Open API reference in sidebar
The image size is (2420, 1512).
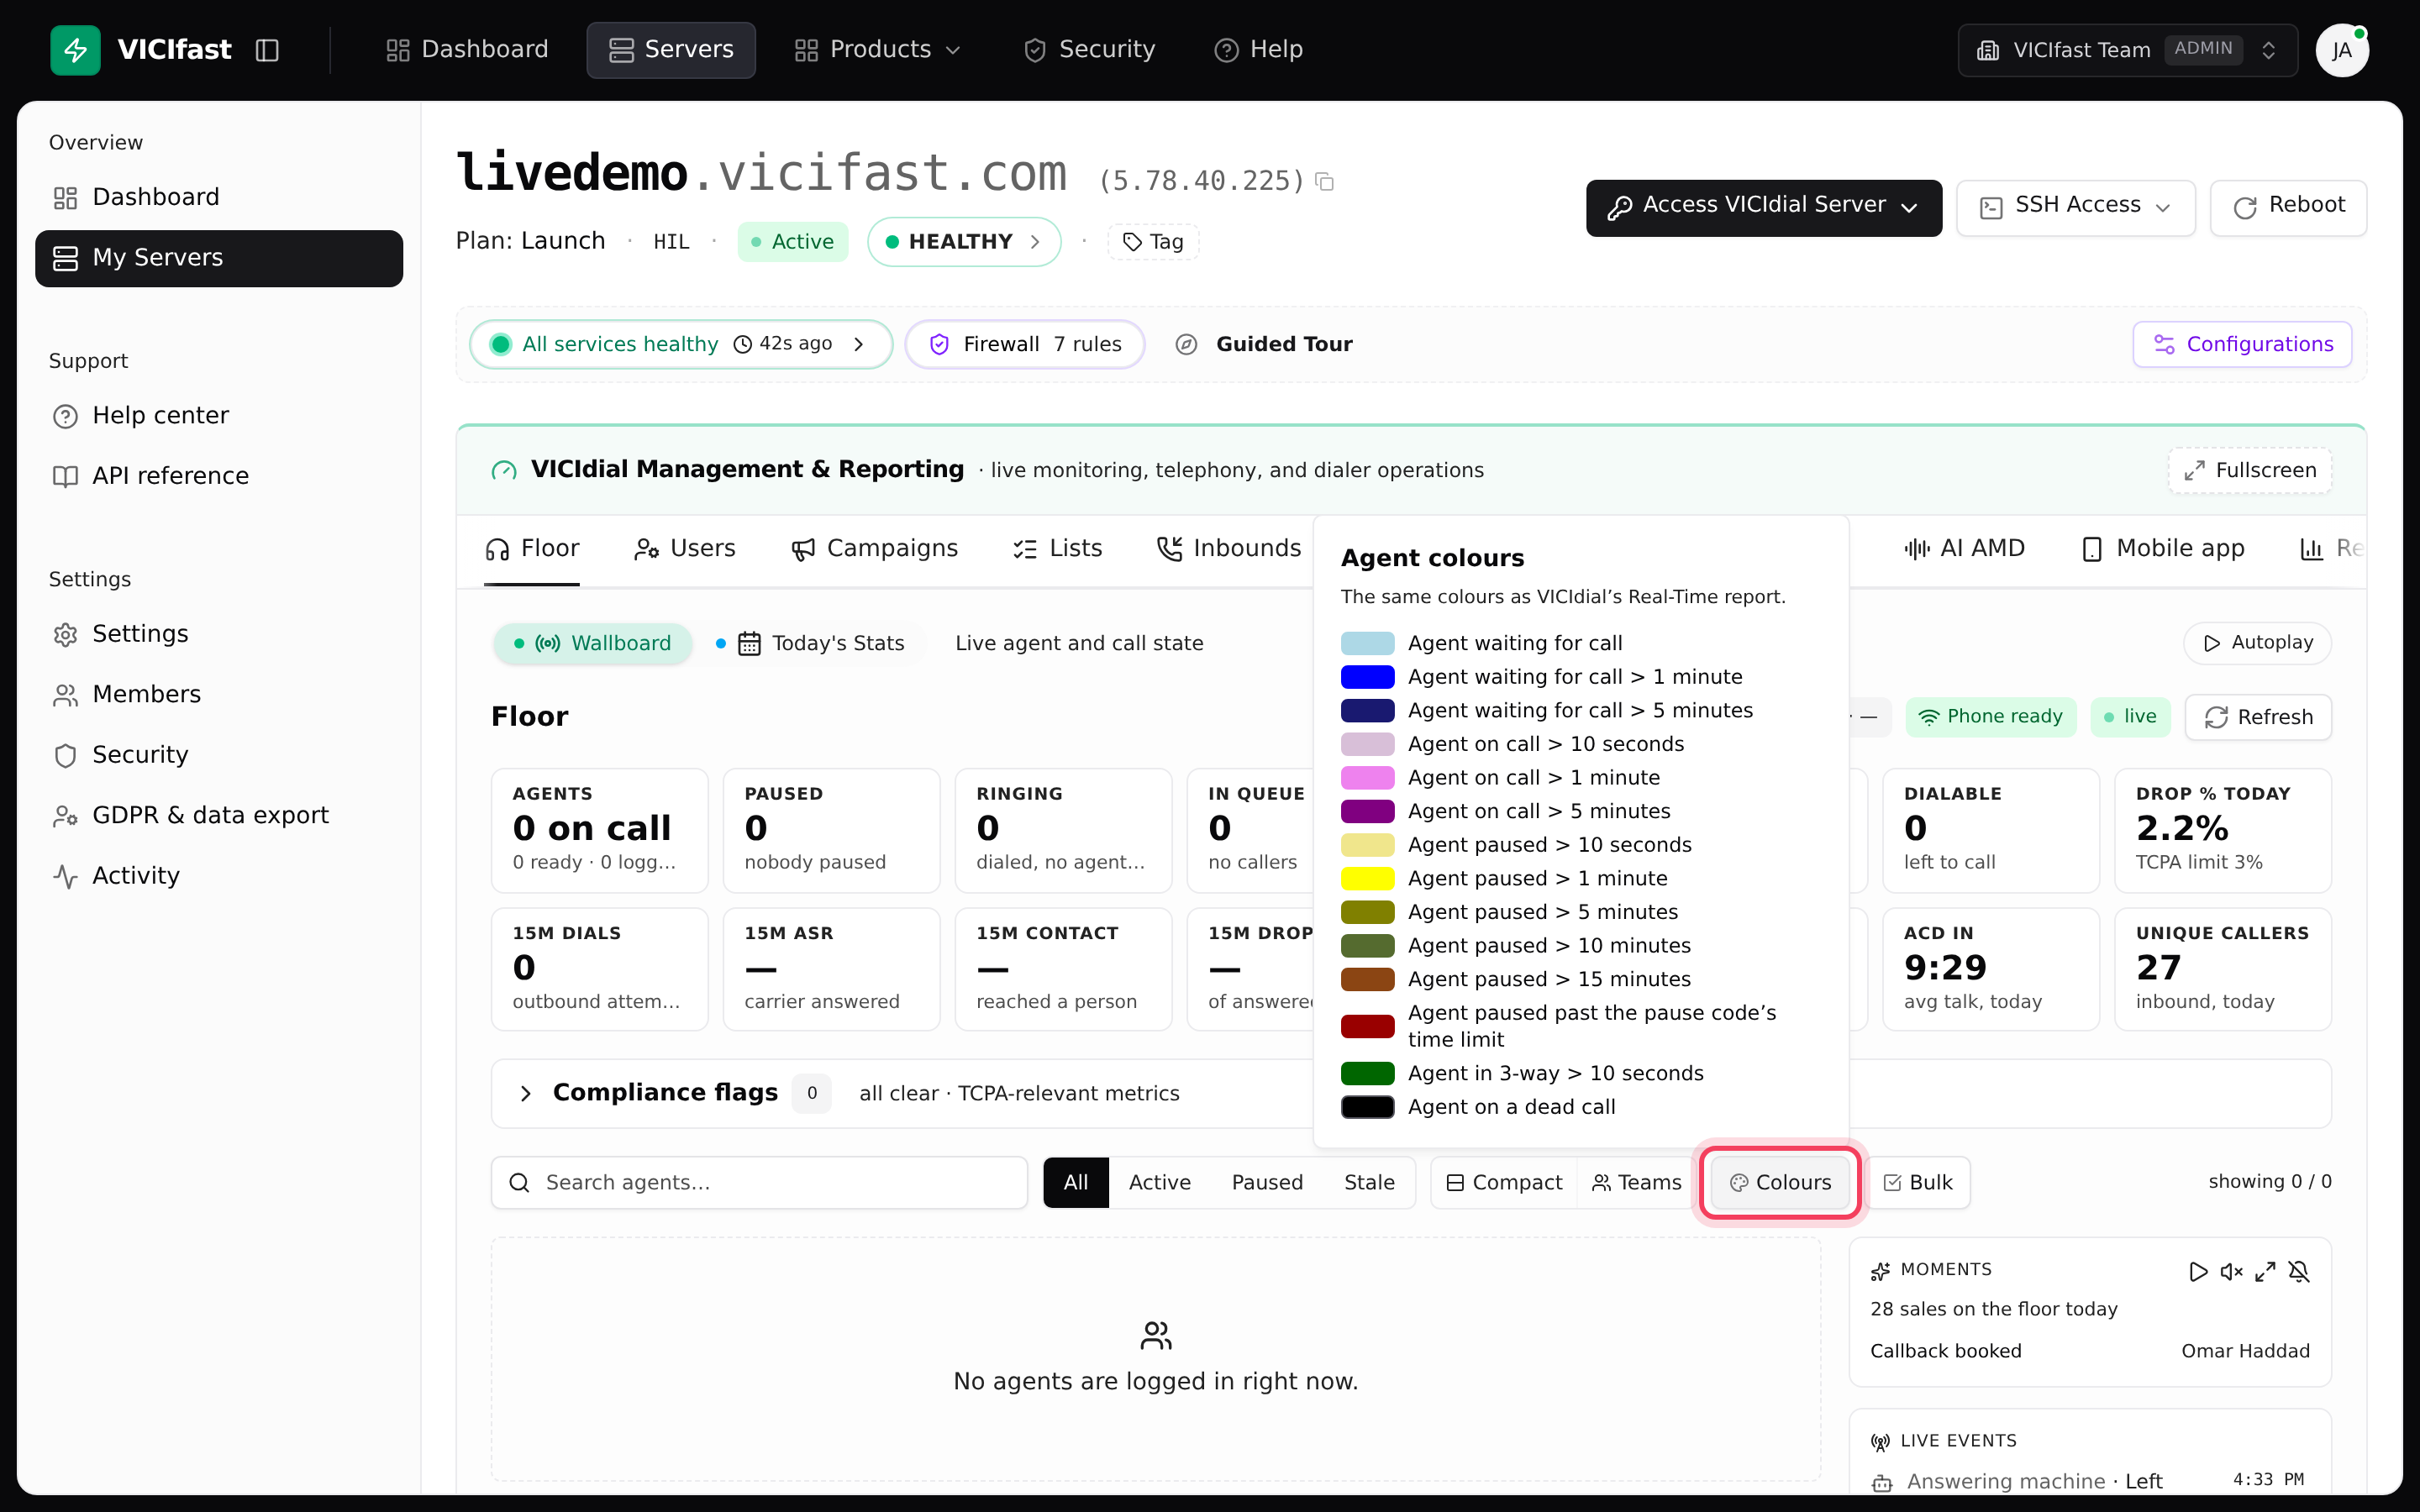[219, 476]
